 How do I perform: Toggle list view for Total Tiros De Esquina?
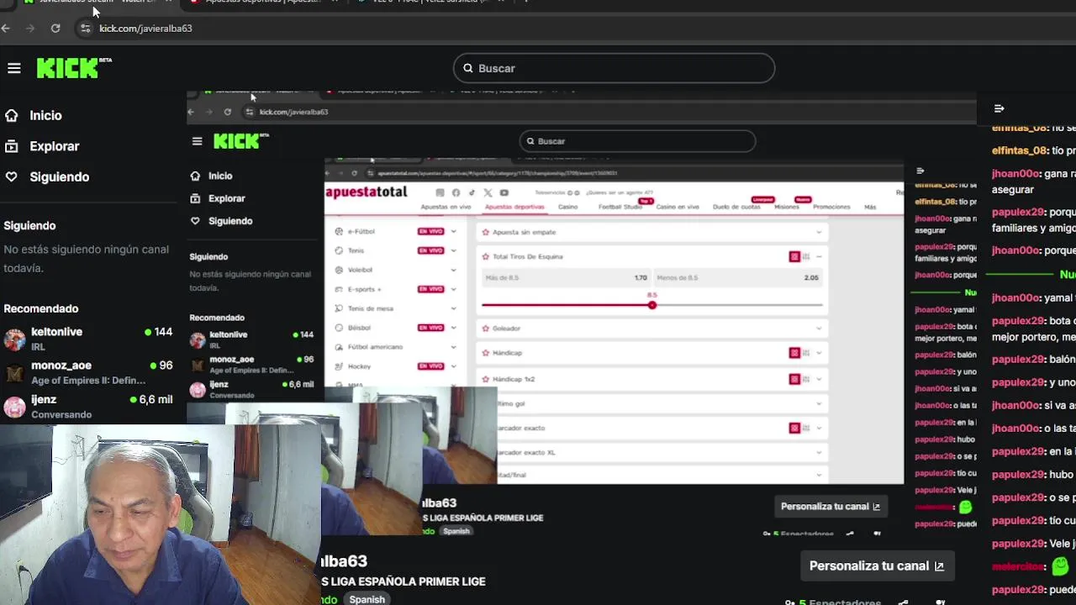(806, 256)
